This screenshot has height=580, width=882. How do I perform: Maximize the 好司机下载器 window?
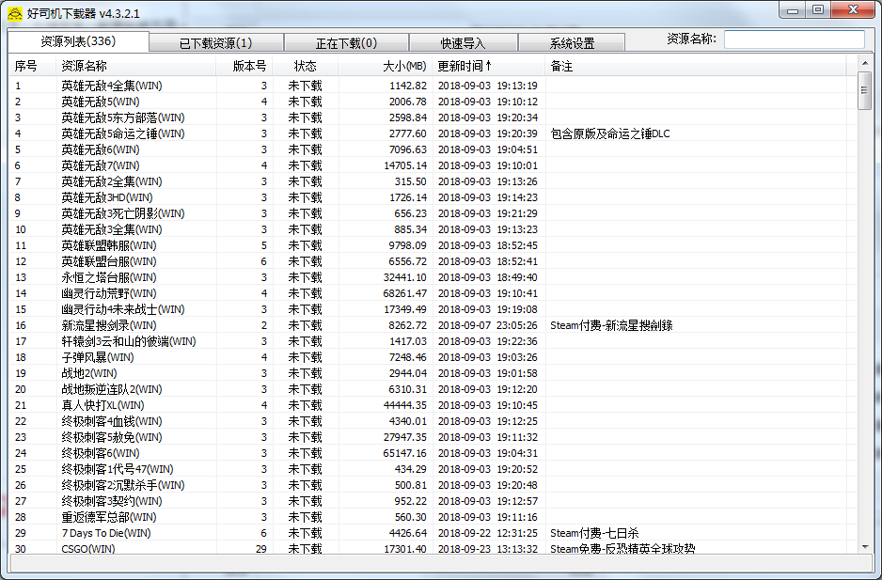click(818, 9)
